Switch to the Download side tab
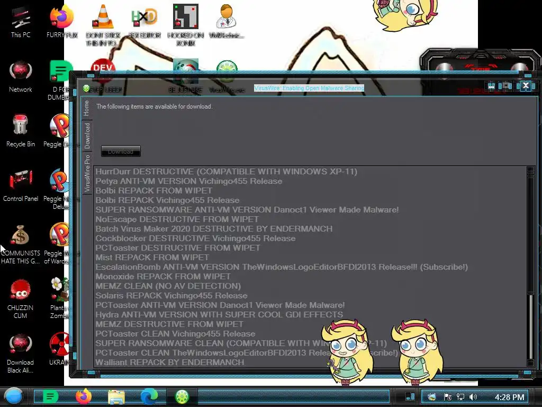The image size is (542, 407). point(87,136)
